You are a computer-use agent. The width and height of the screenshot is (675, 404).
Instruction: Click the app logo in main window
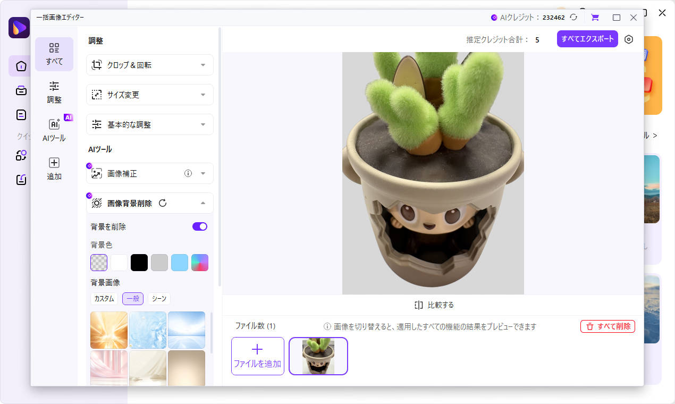coord(19,28)
